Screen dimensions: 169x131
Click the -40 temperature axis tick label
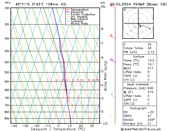[x=14, y=126]
